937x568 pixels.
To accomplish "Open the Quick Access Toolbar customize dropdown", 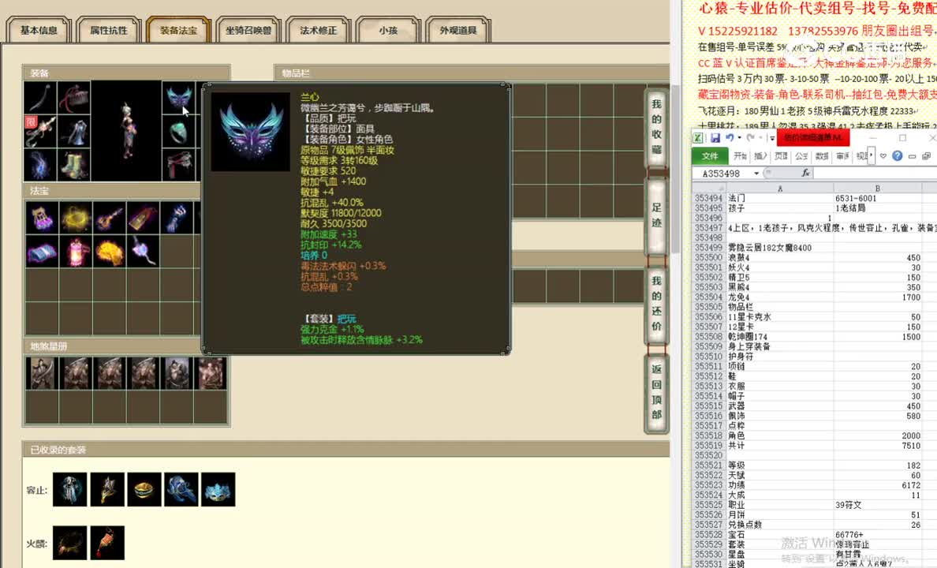I will pos(771,137).
